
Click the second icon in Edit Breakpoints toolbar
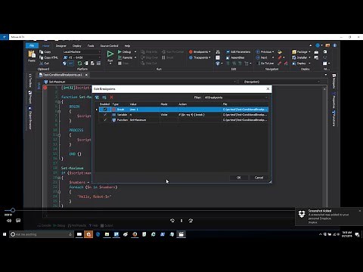[x=104, y=97]
